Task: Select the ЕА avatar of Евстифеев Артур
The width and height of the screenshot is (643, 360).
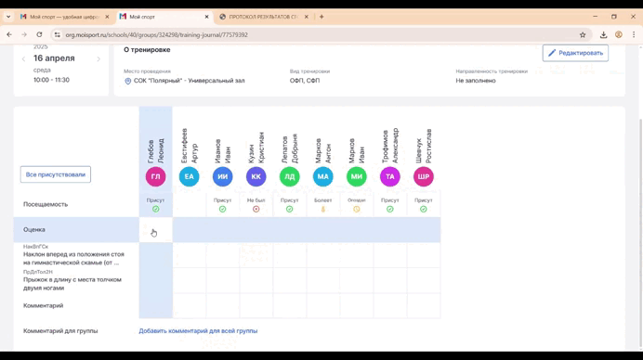Action: click(x=189, y=176)
